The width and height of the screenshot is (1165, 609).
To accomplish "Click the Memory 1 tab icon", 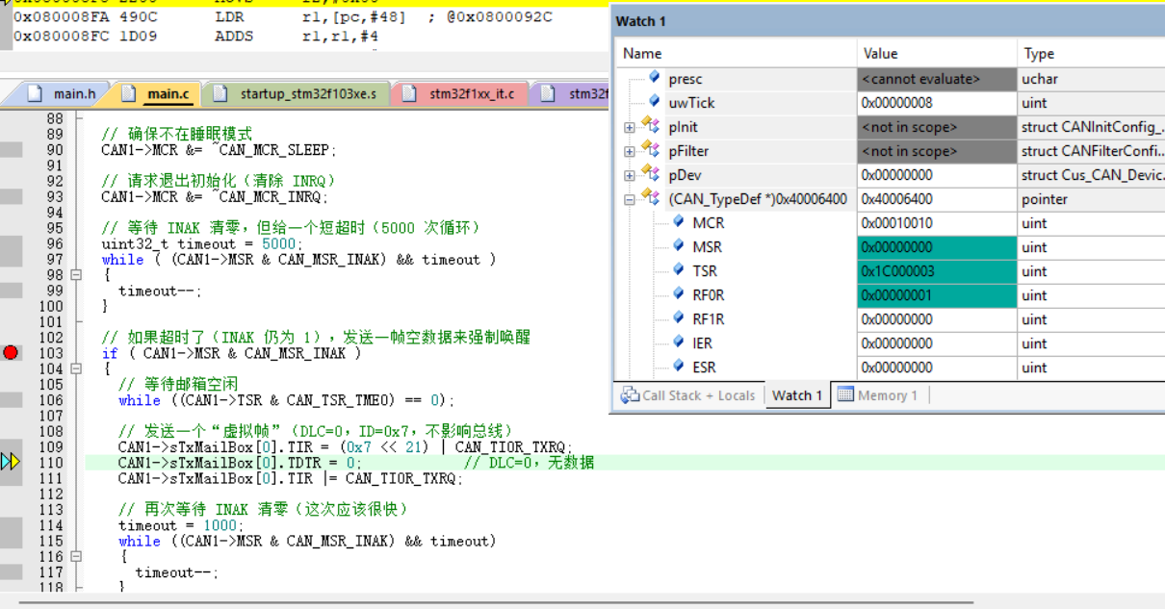I will click(x=845, y=394).
